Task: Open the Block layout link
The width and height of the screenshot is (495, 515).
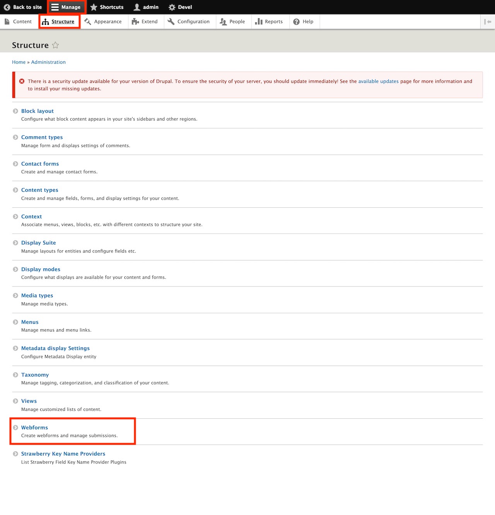Action: pyautogui.click(x=38, y=111)
